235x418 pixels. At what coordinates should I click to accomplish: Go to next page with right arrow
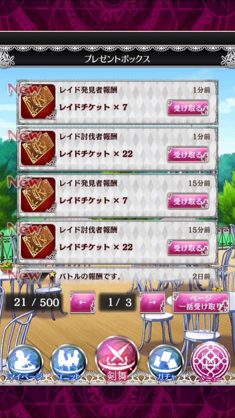pos(152,302)
